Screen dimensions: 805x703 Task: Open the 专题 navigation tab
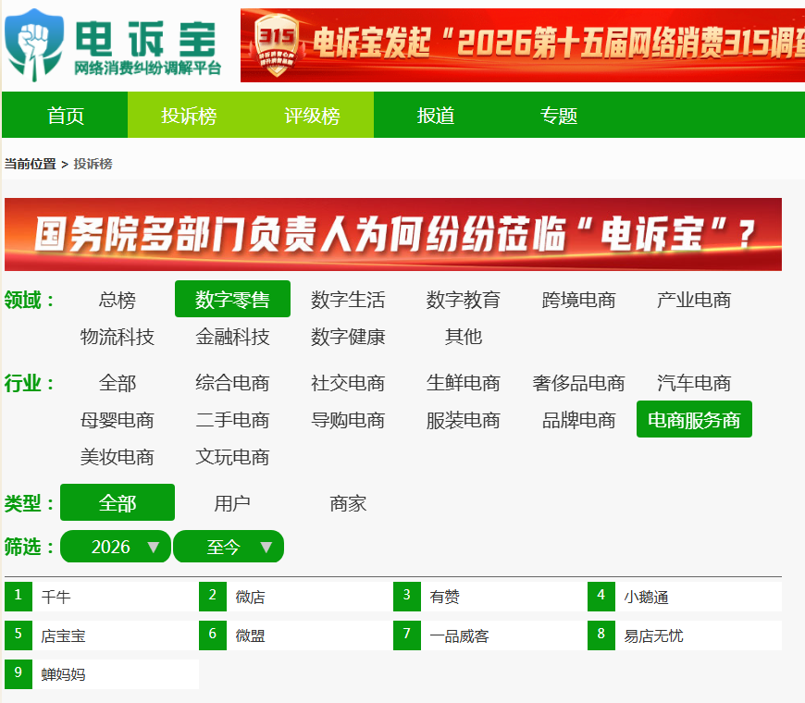pyautogui.click(x=559, y=115)
